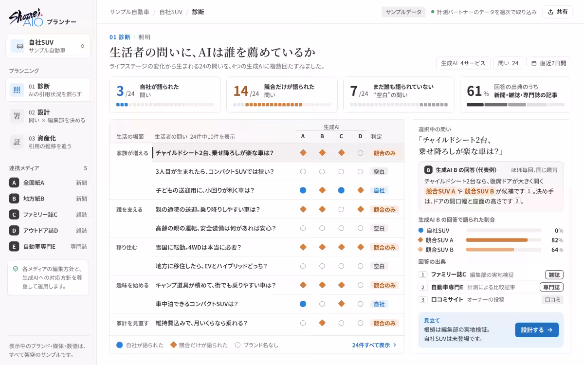Image resolution: width=584 pixels, height=365 pixels.
Task: Click the 署 icon badge
Action: [17, 116]
